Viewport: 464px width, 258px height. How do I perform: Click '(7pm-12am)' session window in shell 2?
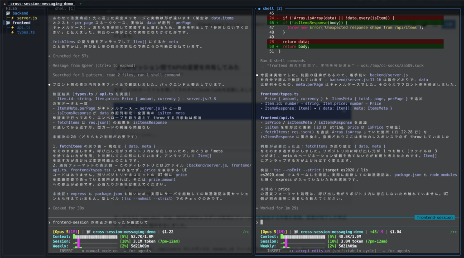(376, 241)
